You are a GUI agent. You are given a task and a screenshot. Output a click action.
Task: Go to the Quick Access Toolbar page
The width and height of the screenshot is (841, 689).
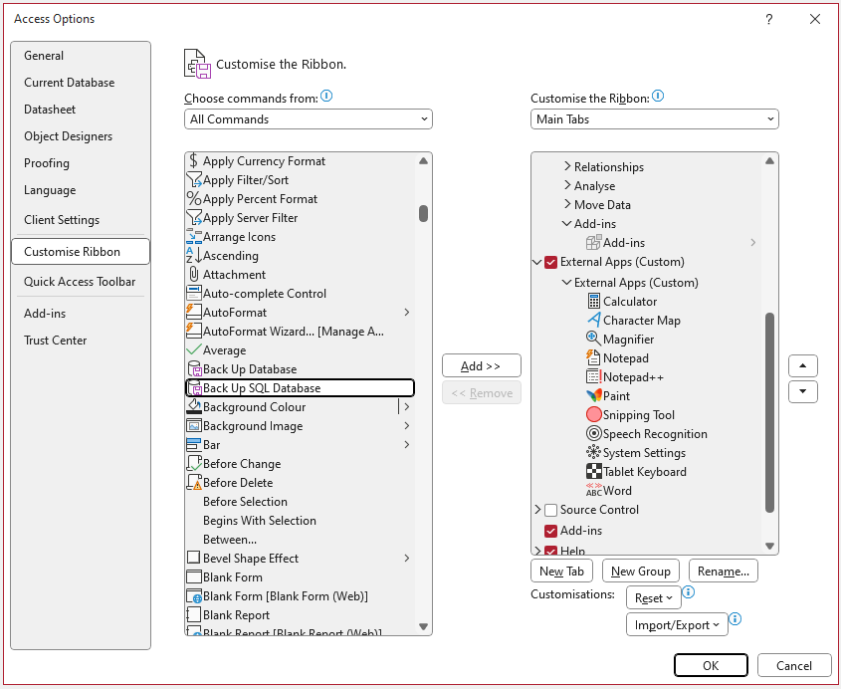point(81,281)
